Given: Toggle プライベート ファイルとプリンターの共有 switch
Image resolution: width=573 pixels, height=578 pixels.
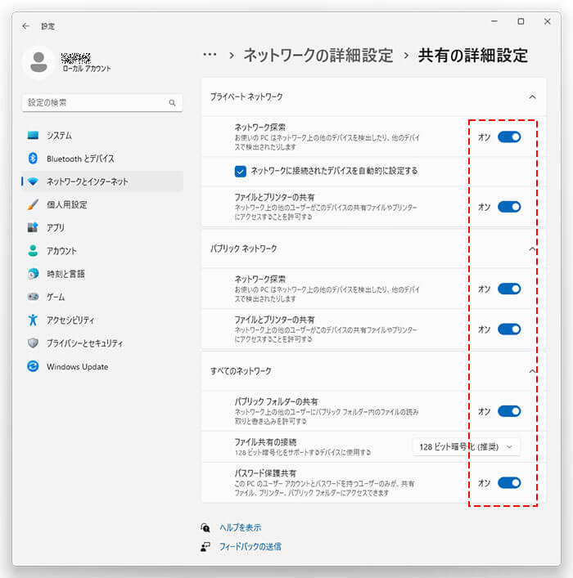Looking at the screenshot, I should point(509,207).
